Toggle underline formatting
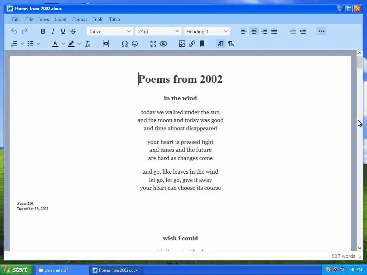This screenshot has height=275, width=367. 63,31
